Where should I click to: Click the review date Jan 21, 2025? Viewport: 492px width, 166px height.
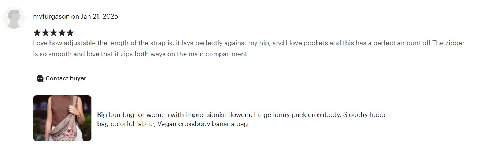99,16
